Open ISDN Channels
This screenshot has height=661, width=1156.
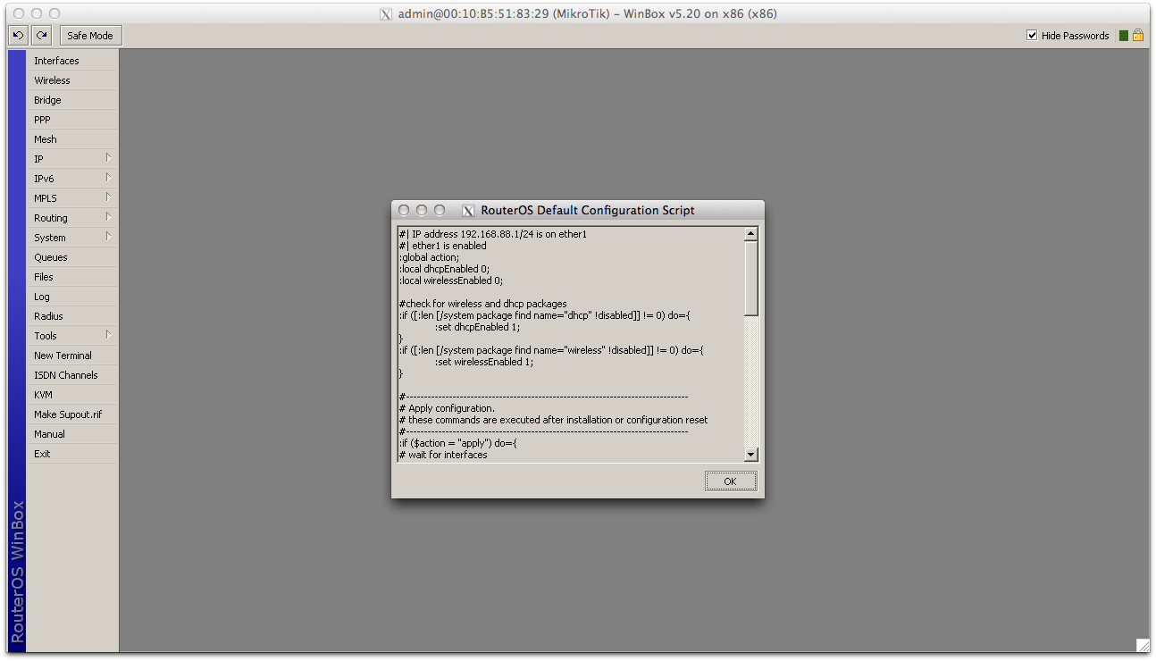72,375
